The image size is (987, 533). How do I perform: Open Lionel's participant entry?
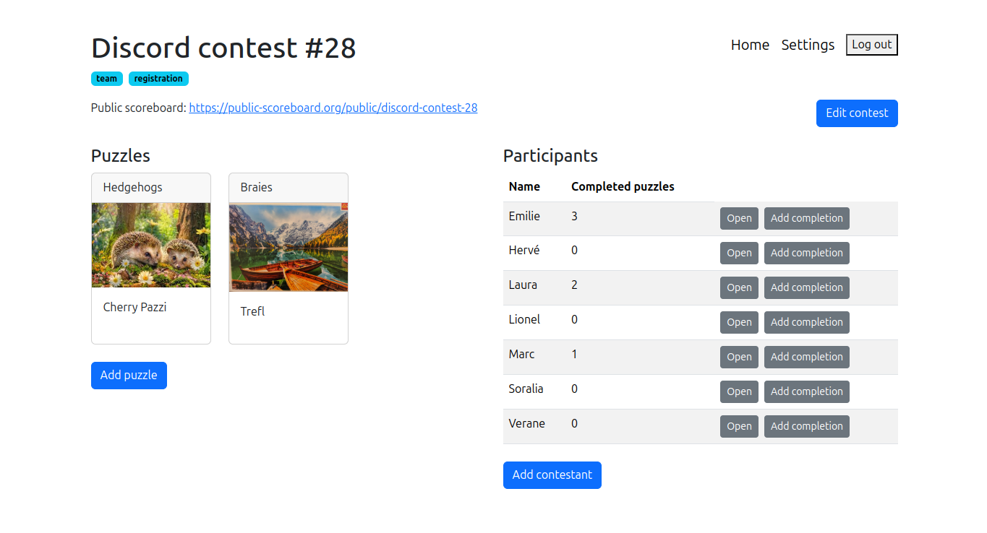pos(739,323)
